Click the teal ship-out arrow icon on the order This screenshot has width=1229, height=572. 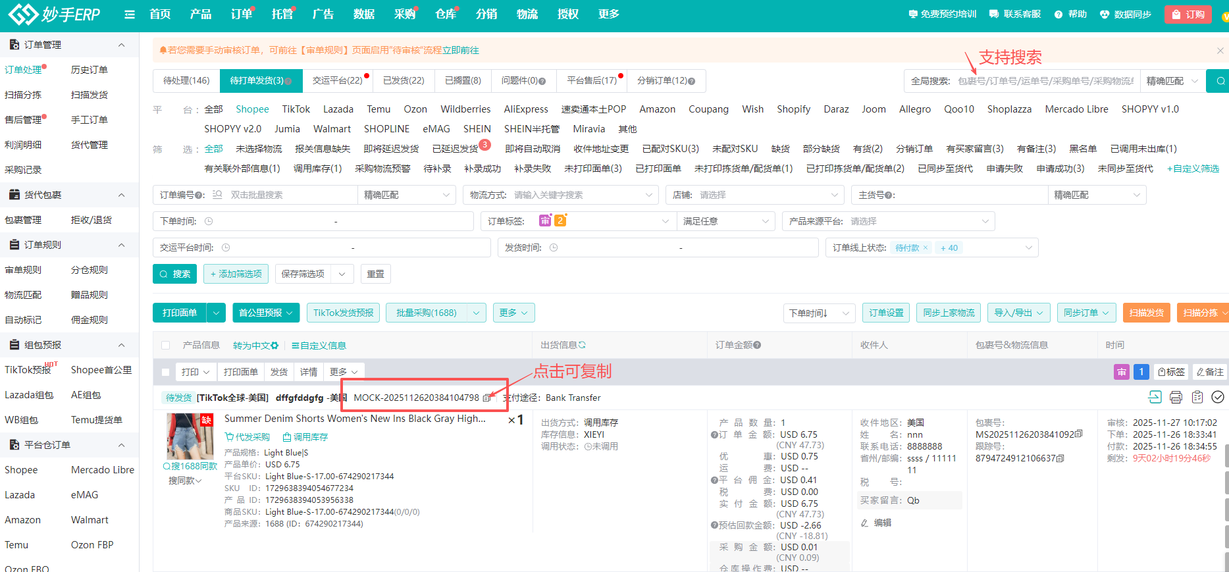[1155, 397]
